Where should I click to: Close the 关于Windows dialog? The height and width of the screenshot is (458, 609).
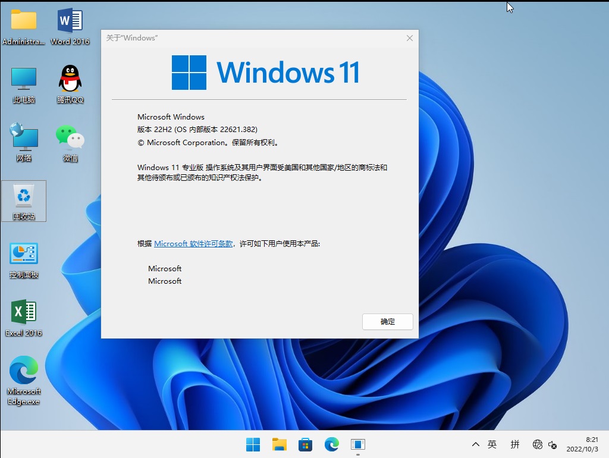409,38
